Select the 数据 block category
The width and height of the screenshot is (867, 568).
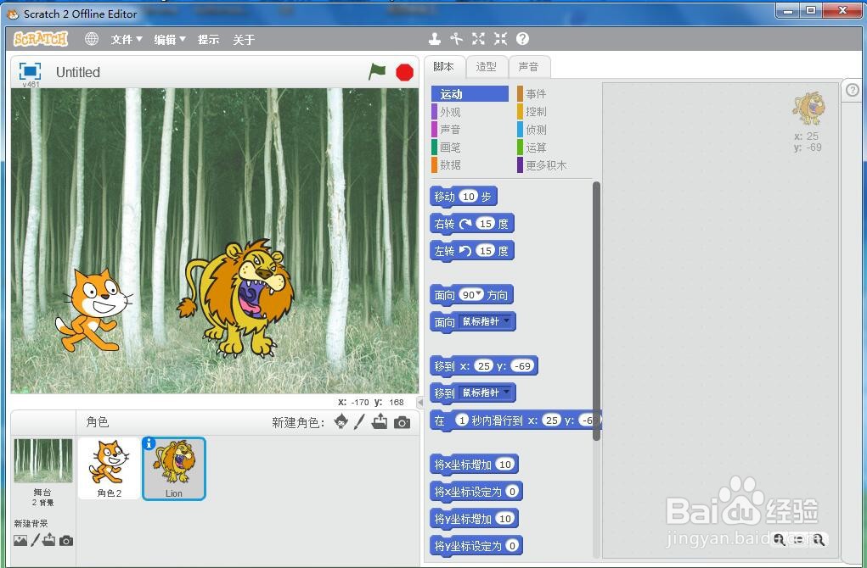(x=470, y=165)
